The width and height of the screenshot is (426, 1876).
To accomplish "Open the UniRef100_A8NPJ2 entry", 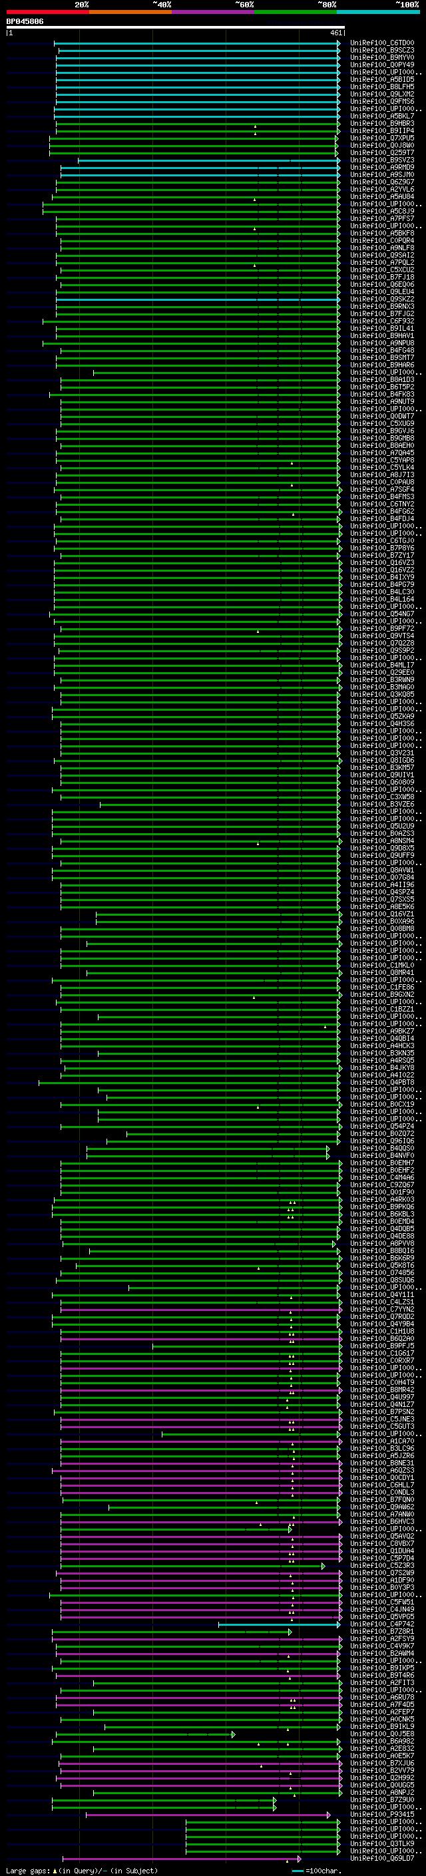I will 381,1793.
